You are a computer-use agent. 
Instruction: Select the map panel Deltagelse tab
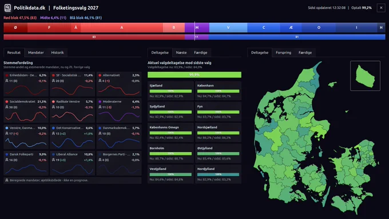click(260, 53)
